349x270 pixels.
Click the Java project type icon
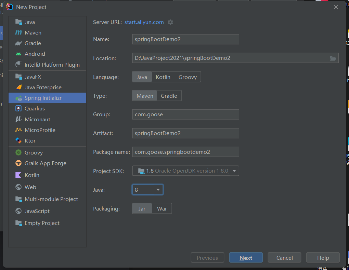pyautogui.click(x=18, y=22)
